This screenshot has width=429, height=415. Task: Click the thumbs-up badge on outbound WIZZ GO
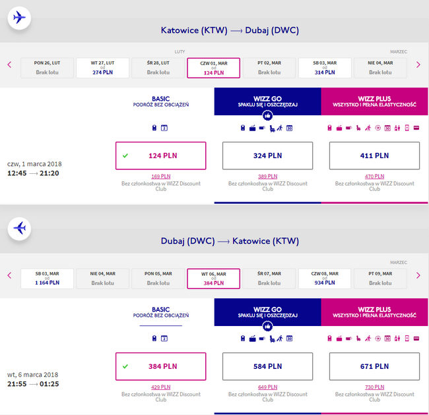tap(267, 115)
